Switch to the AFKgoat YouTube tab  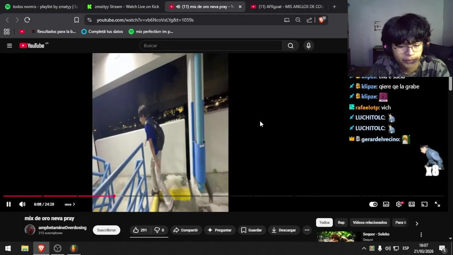[x=288, y=7]
